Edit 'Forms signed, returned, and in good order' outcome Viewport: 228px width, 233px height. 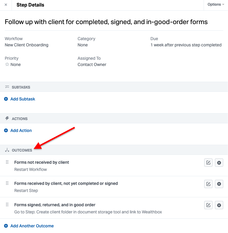(208, 205)
